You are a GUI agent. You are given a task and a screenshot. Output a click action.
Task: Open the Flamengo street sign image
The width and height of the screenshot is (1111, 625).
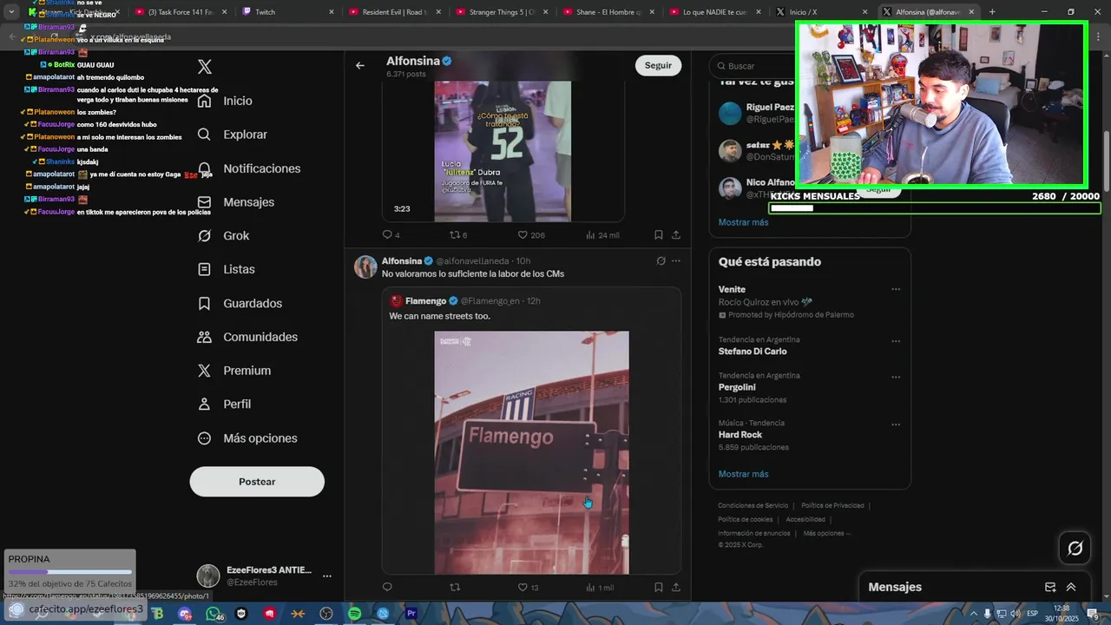tap(532, 452)
